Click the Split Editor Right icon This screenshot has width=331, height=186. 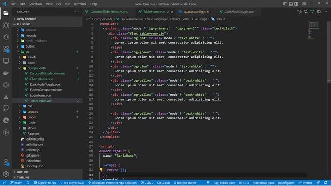pos(319,12)
